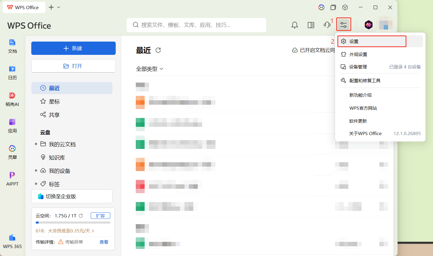Click the notification bell icon
The height and width of the screenshot is (256, 433).
tap(295, 25)
